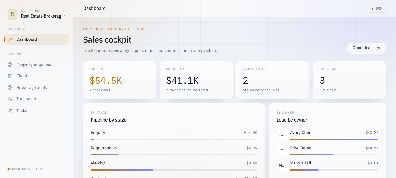This screenshot has width=396, height=178.
Task: Click the R workspace logo badge
Action: pos(12,14)
